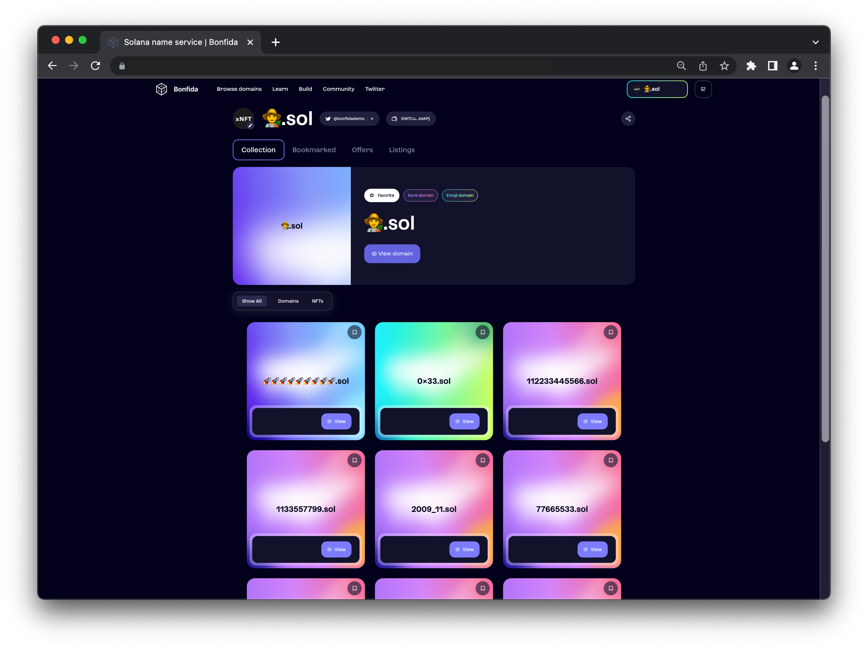Bookmark this page with star icon
Viewport: 868px width, 649px height.
(724, 66)
